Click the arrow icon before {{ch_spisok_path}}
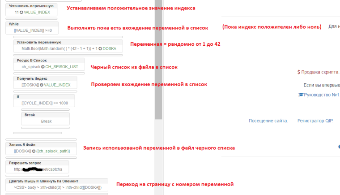 pos(34,151)
